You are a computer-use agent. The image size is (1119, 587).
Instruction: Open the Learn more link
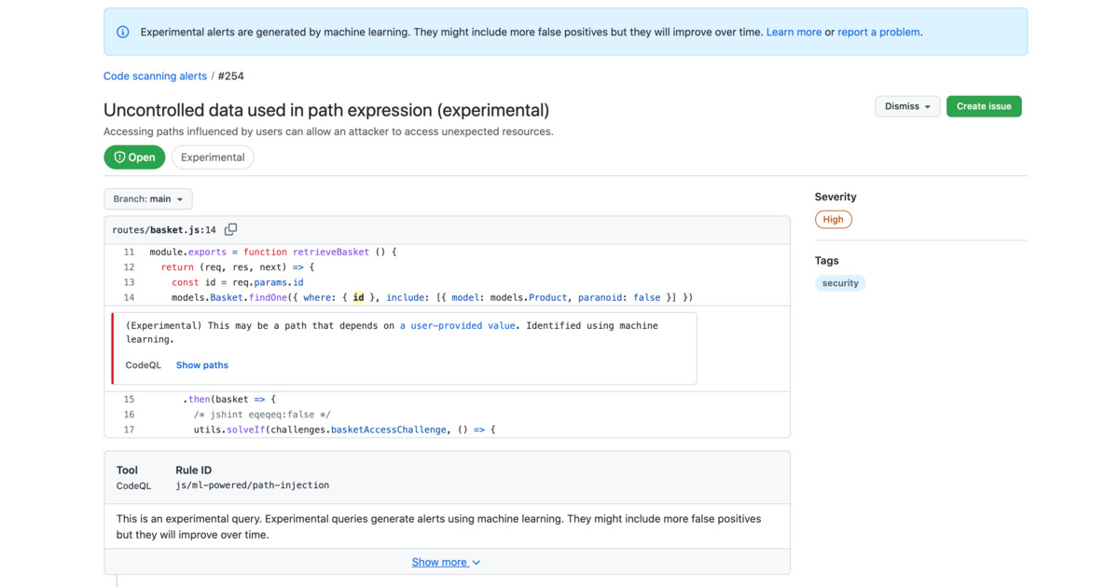[x=794, y=31]
